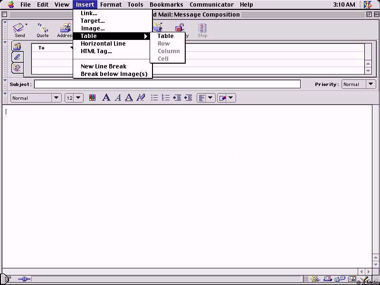380x285 pixels.
Task: Open Newsgroups from status bar chat icon
Action: pos(340,279)
